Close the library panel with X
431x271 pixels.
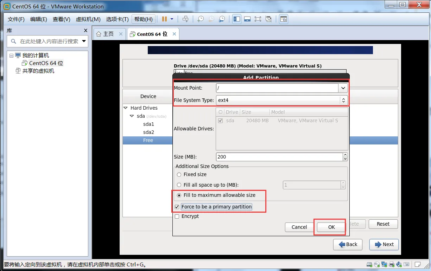click(85, 31)
